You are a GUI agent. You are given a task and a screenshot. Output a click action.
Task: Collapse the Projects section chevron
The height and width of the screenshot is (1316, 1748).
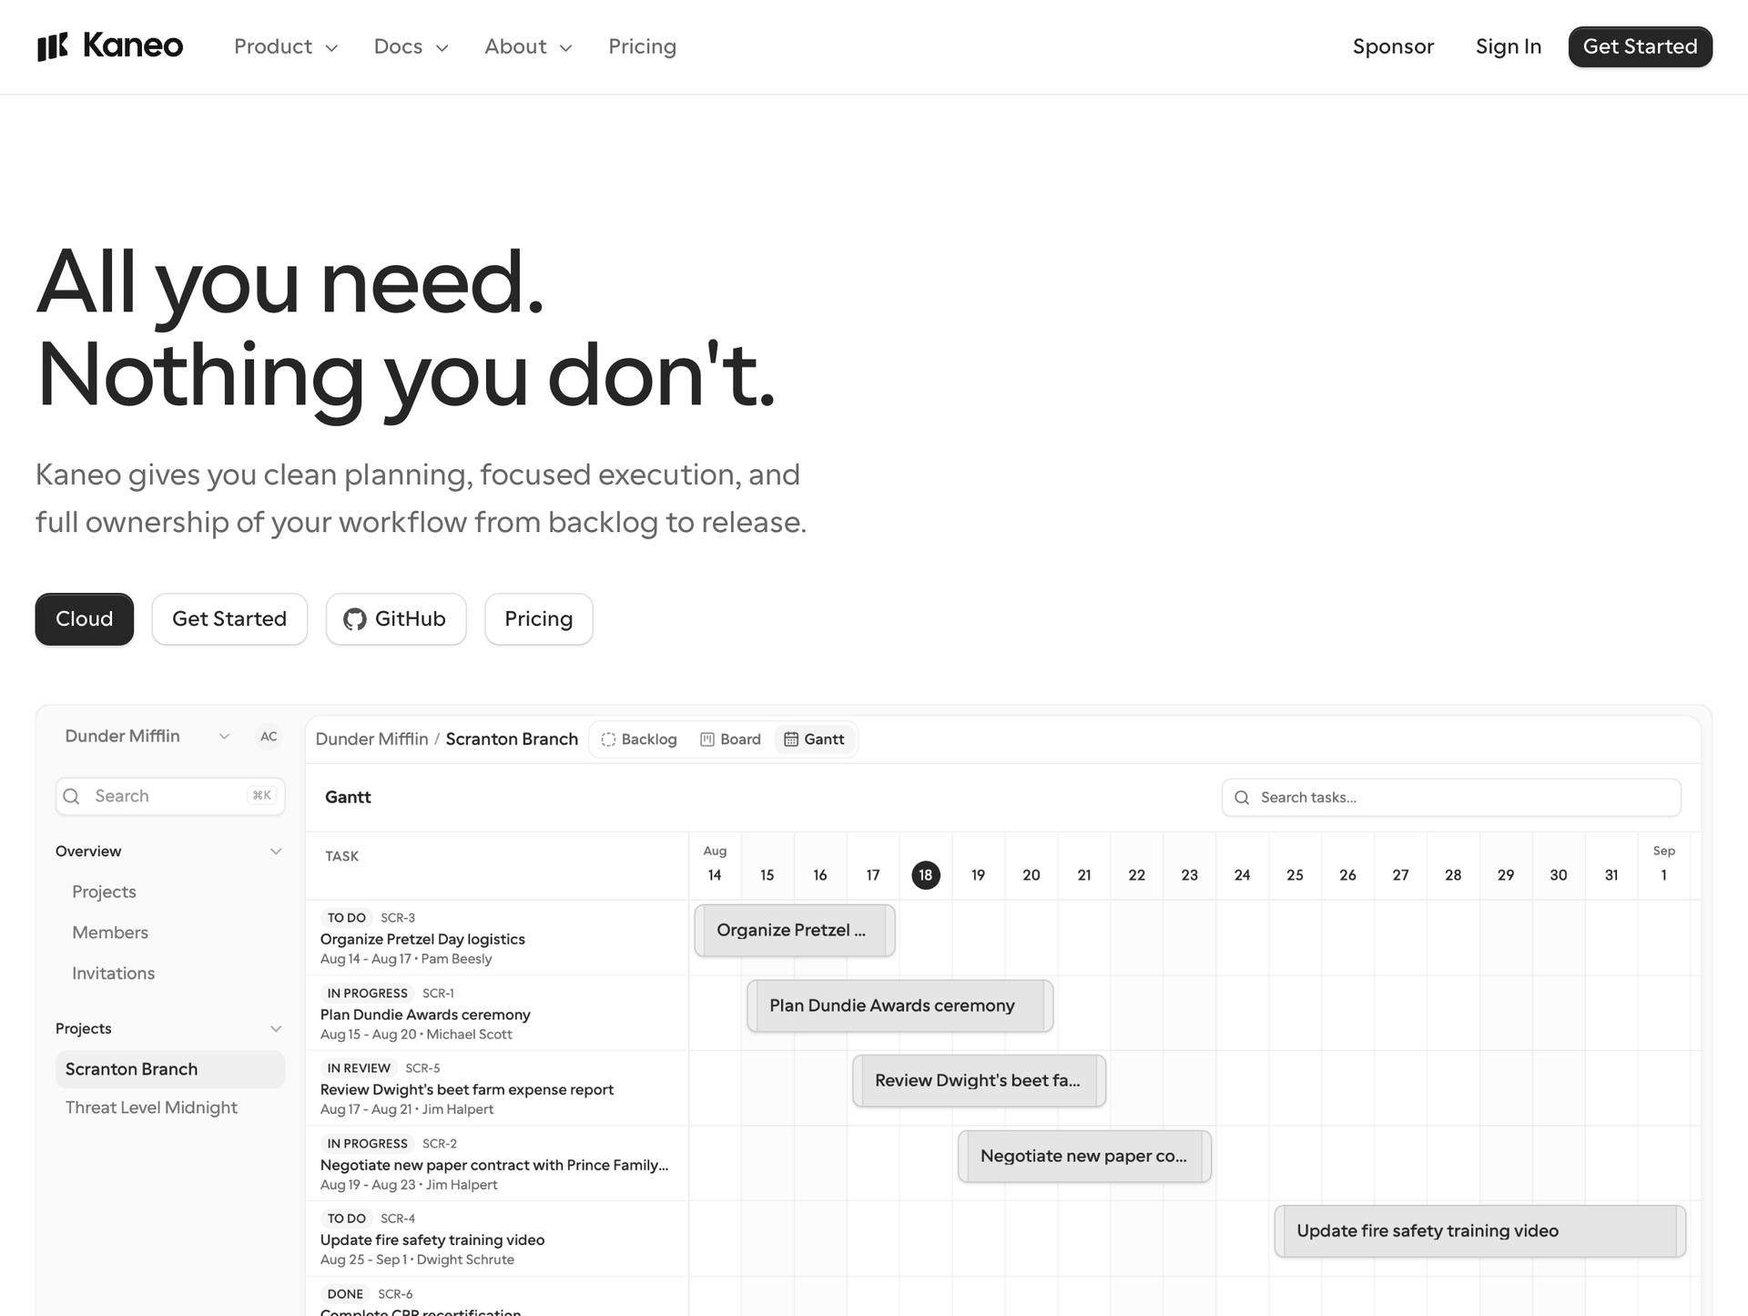pos(276,1029)
